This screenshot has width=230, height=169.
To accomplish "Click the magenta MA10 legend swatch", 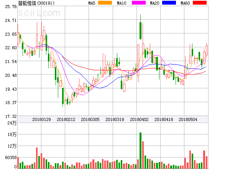I will (x=139, y=3).
